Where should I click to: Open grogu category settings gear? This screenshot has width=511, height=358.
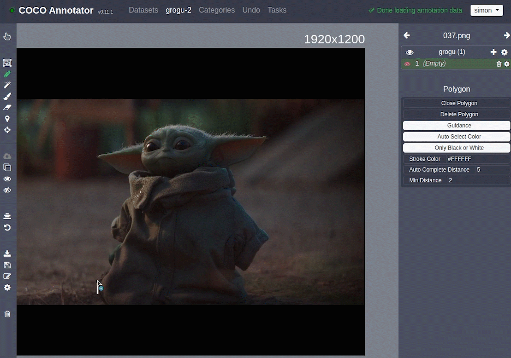504,52
